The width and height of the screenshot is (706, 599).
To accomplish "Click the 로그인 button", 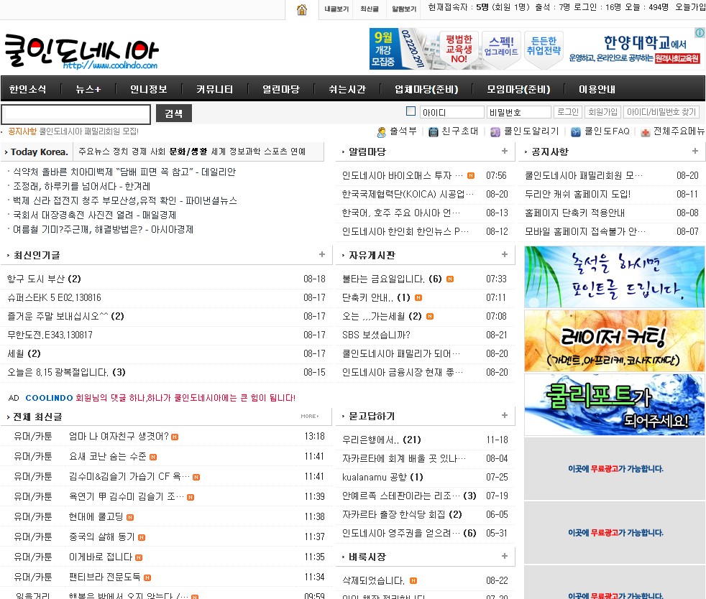I will 568,112.
